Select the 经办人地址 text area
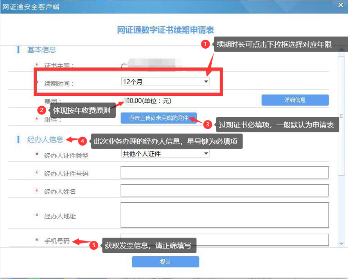The height and width of the screenshot is (279, 348). coord(225,215)
